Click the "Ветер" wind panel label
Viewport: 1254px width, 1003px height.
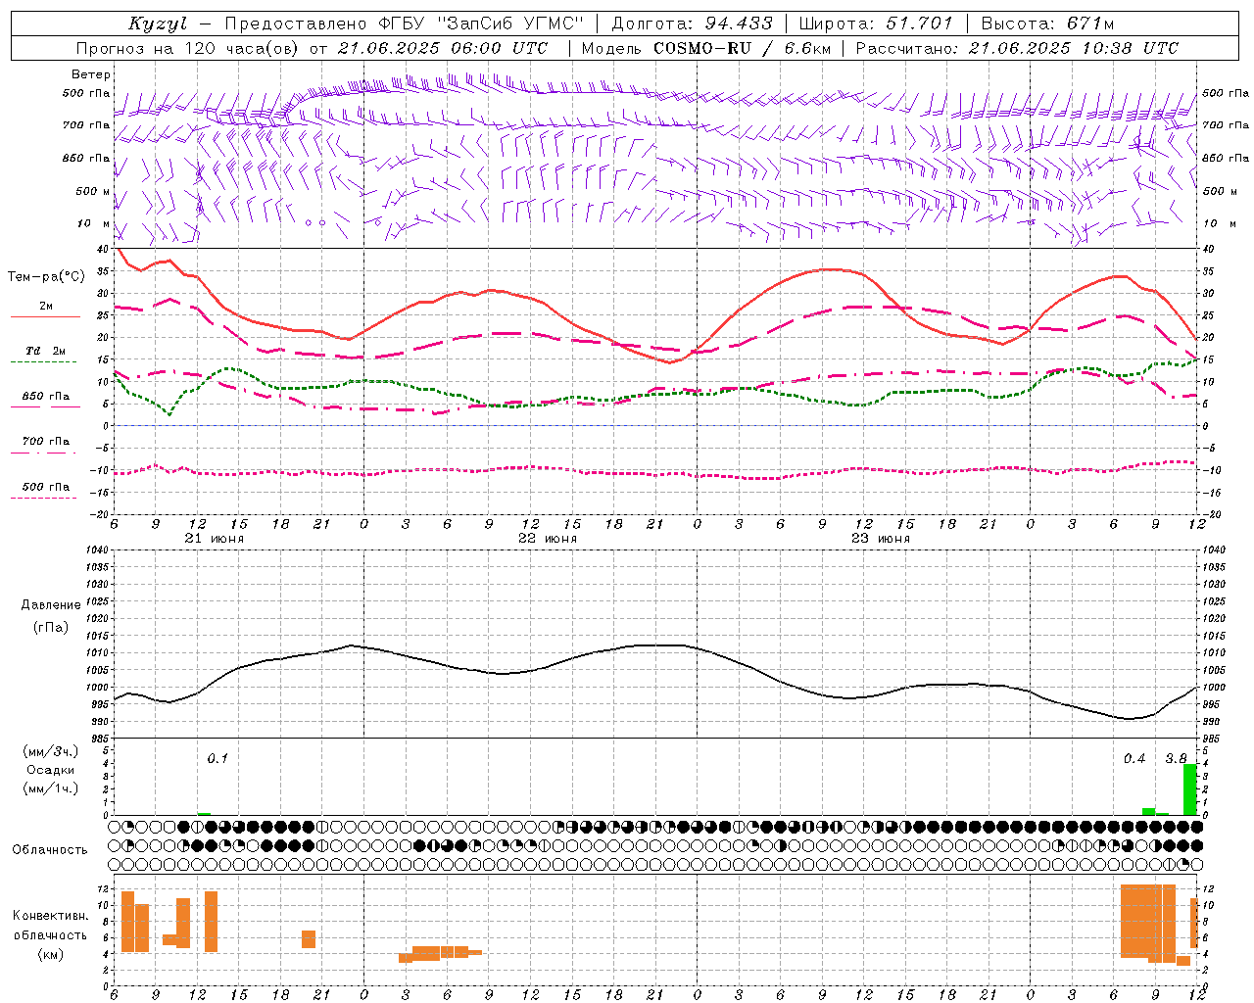tap(91, 74)
